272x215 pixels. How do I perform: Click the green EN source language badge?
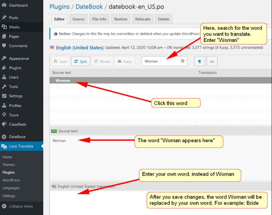click(x=54, y=131)
